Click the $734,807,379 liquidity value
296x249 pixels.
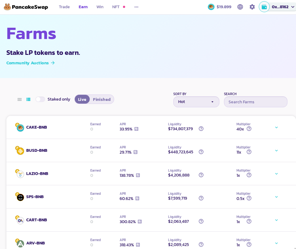point(181,129)
